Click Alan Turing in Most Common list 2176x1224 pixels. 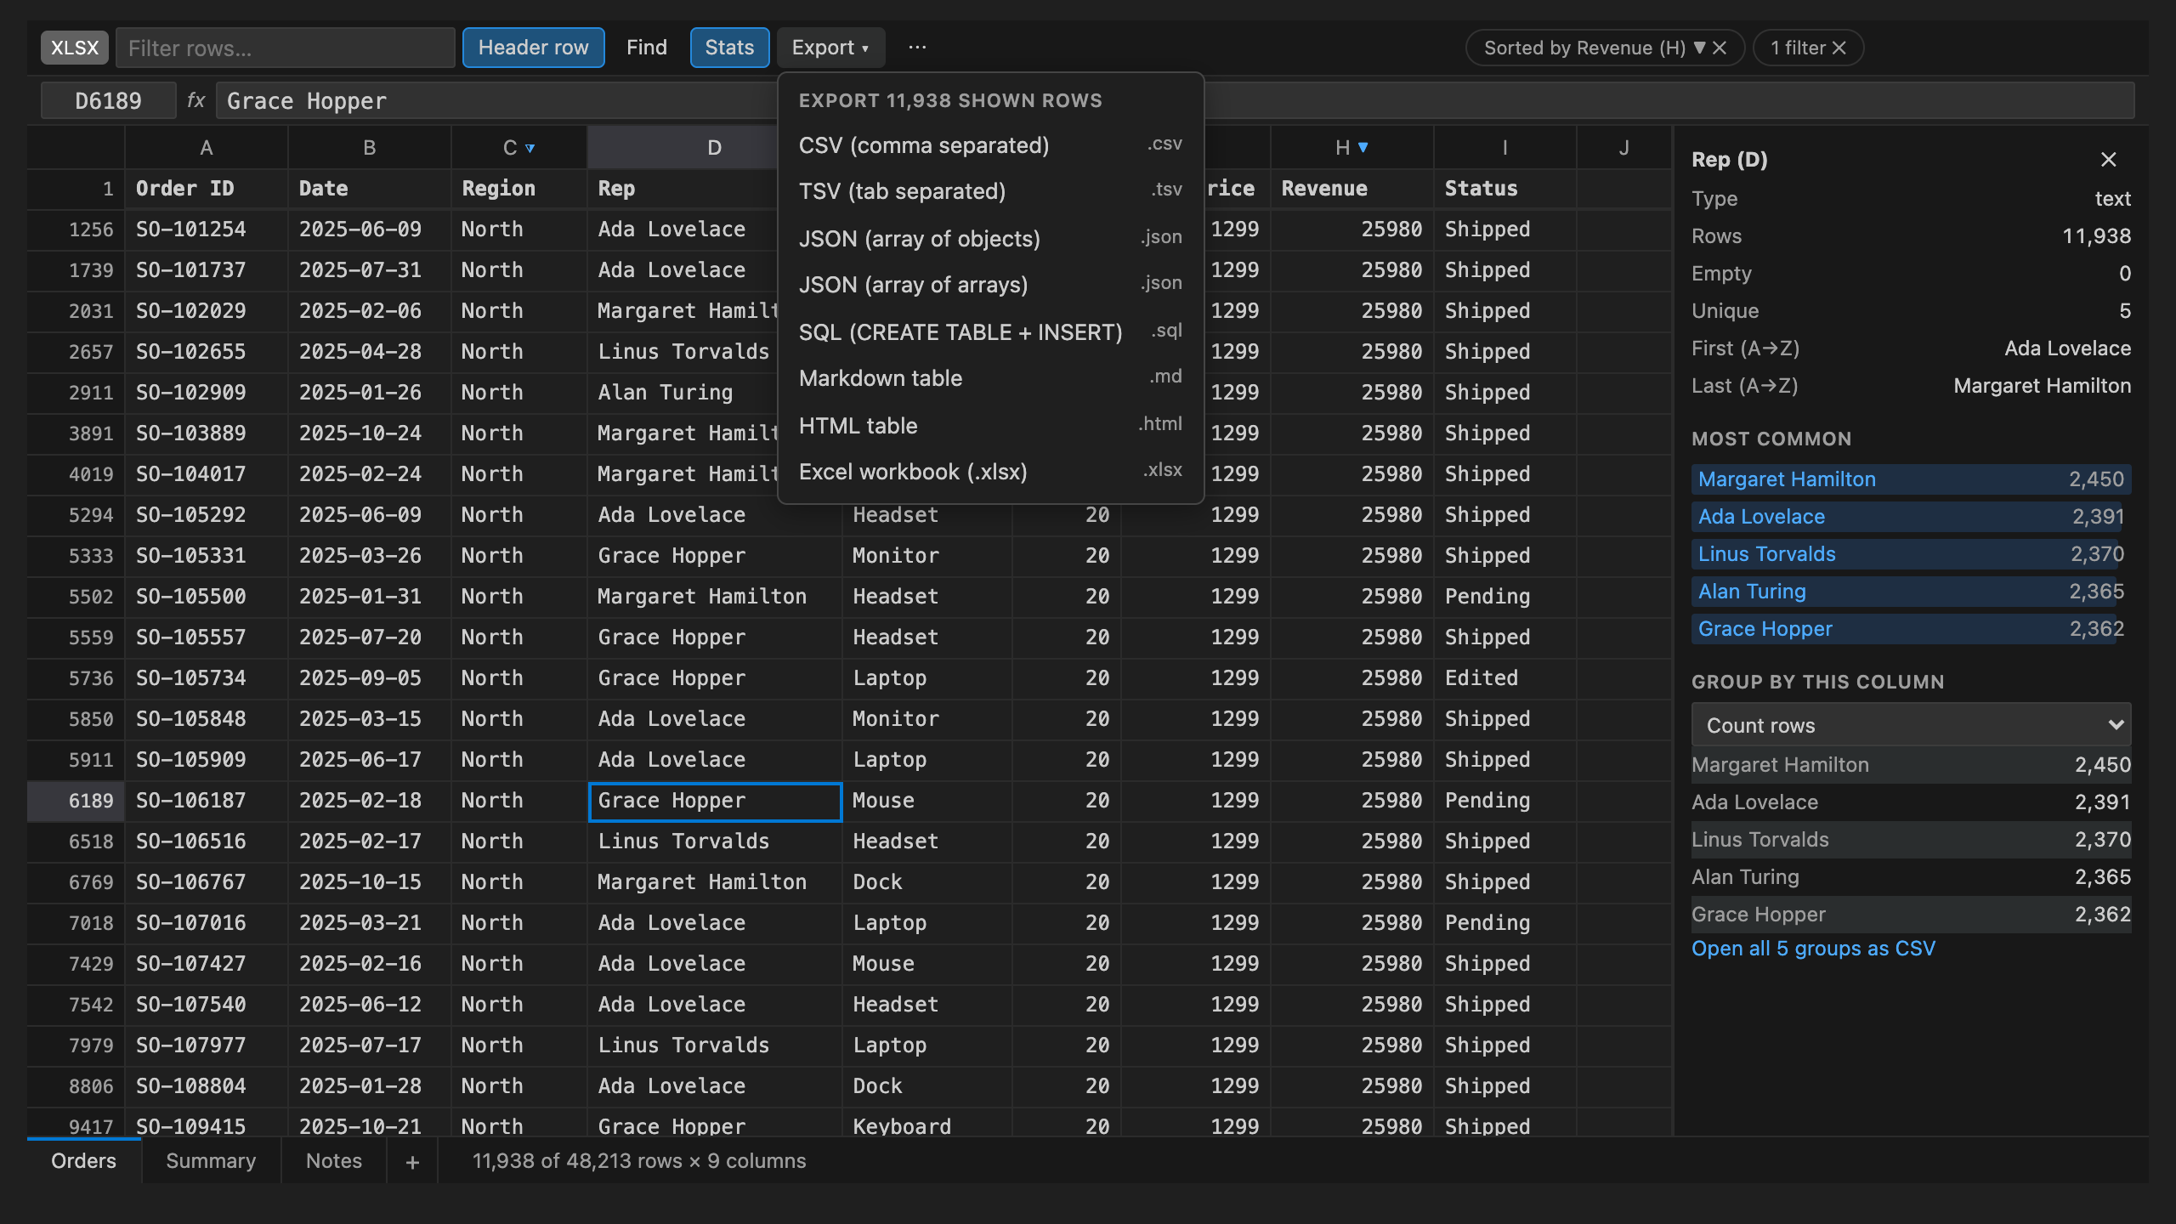pos(1911,592)
